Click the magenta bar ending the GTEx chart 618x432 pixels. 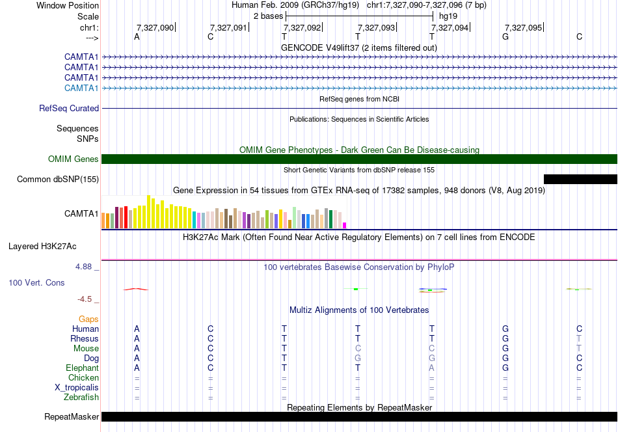tap(345, 226)
